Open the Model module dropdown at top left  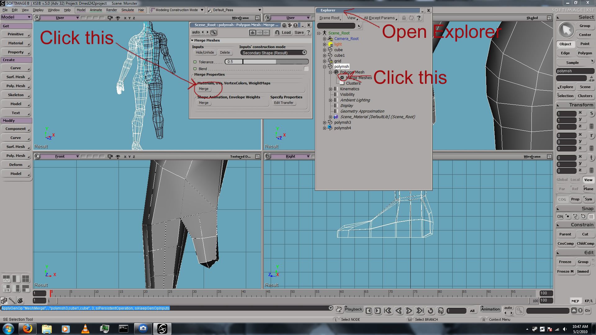(16, 17)
